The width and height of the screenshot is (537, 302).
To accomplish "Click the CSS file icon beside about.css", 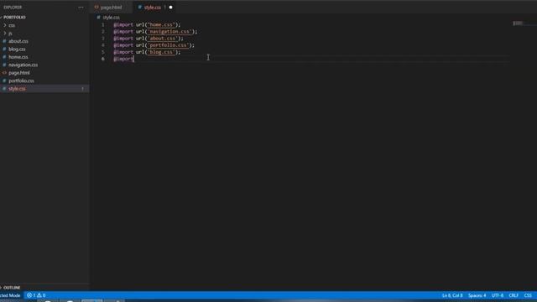I will point(4,41).
